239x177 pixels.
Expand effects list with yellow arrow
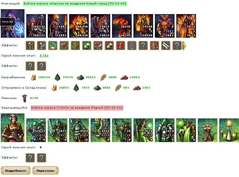click(184, 46)
